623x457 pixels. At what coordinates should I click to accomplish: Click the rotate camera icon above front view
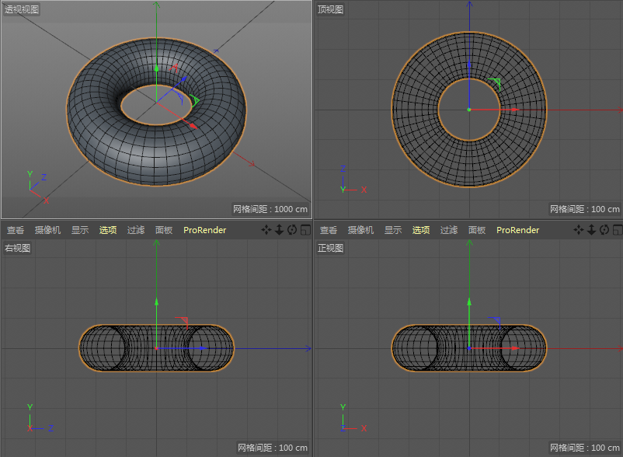(604, 230)
